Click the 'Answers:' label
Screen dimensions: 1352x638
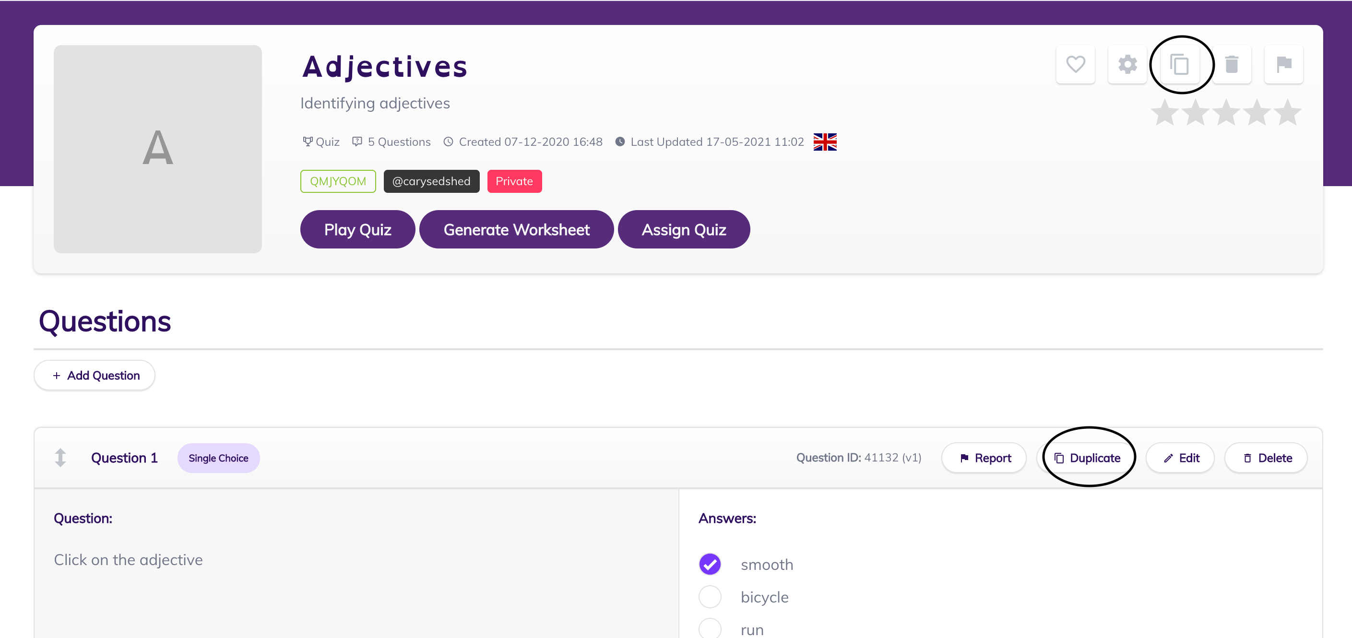[x=727, y=519]
